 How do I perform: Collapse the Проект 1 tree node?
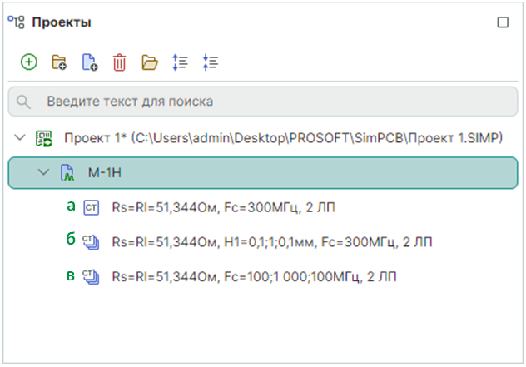(x=20, y=137)
